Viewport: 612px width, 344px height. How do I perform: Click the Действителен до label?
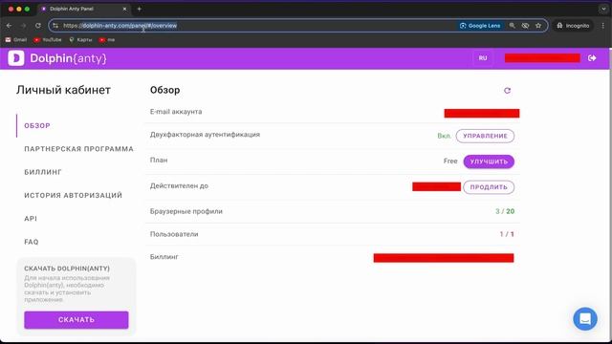[x=179, y=185]
